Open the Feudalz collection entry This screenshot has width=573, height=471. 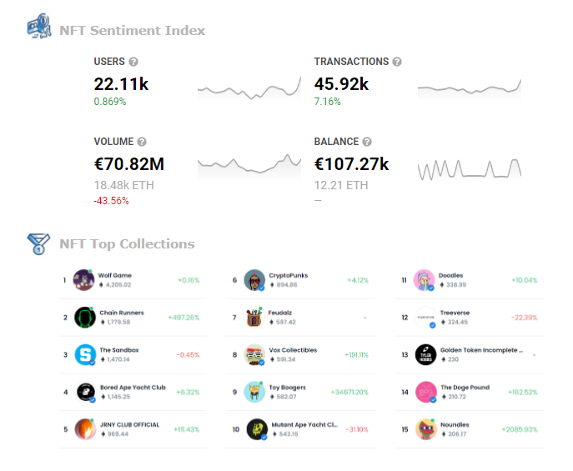(280, 313)
